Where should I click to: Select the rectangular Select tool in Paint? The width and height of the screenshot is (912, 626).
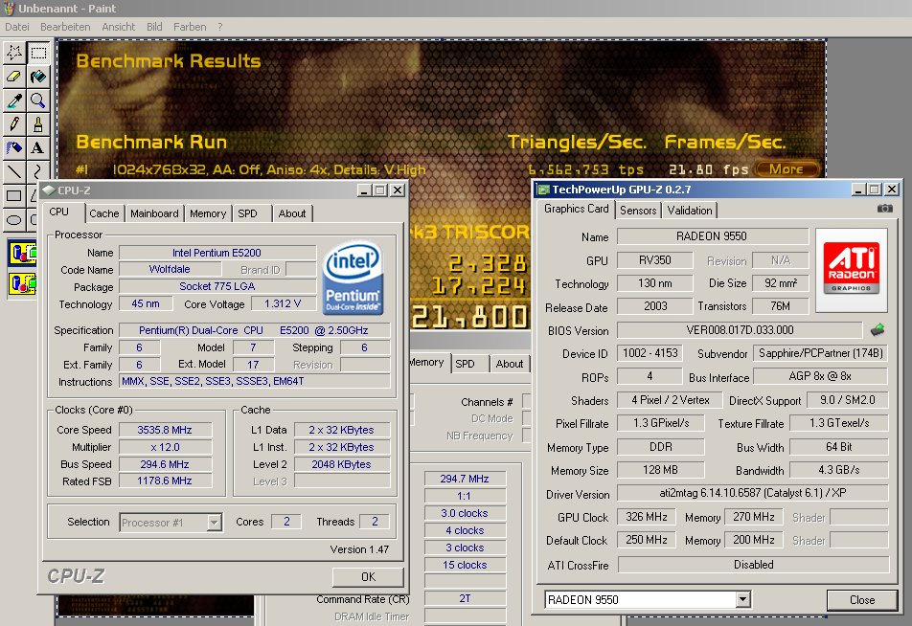pos(38,53)
